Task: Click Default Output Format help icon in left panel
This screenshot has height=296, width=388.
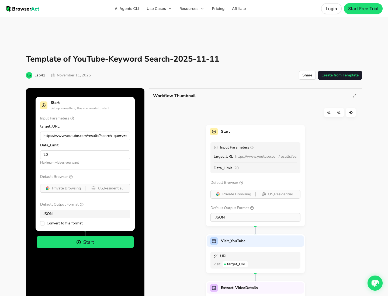Action: point(82,205)
